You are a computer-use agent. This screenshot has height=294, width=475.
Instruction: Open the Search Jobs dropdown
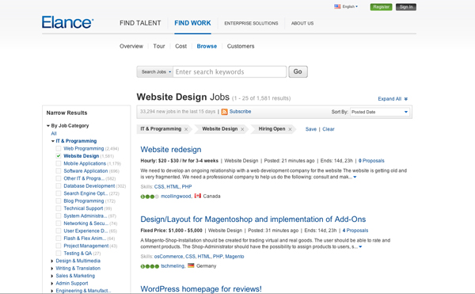(155, 72)
